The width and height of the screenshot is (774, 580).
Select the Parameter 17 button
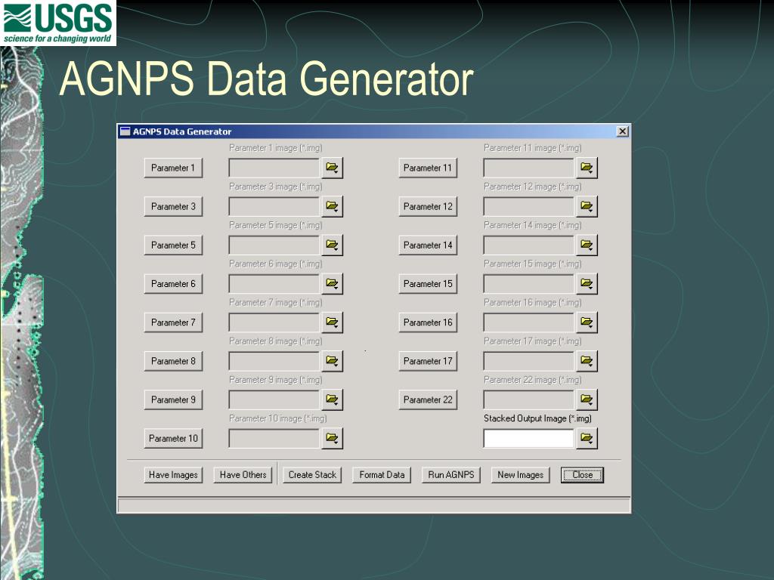tap(428, 361)
